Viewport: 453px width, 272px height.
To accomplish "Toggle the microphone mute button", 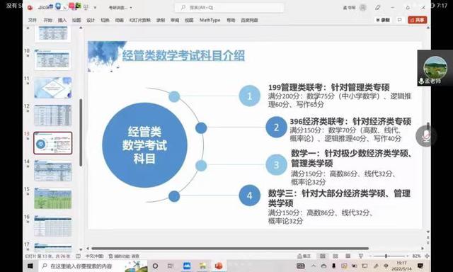I will tap(425, 136).
